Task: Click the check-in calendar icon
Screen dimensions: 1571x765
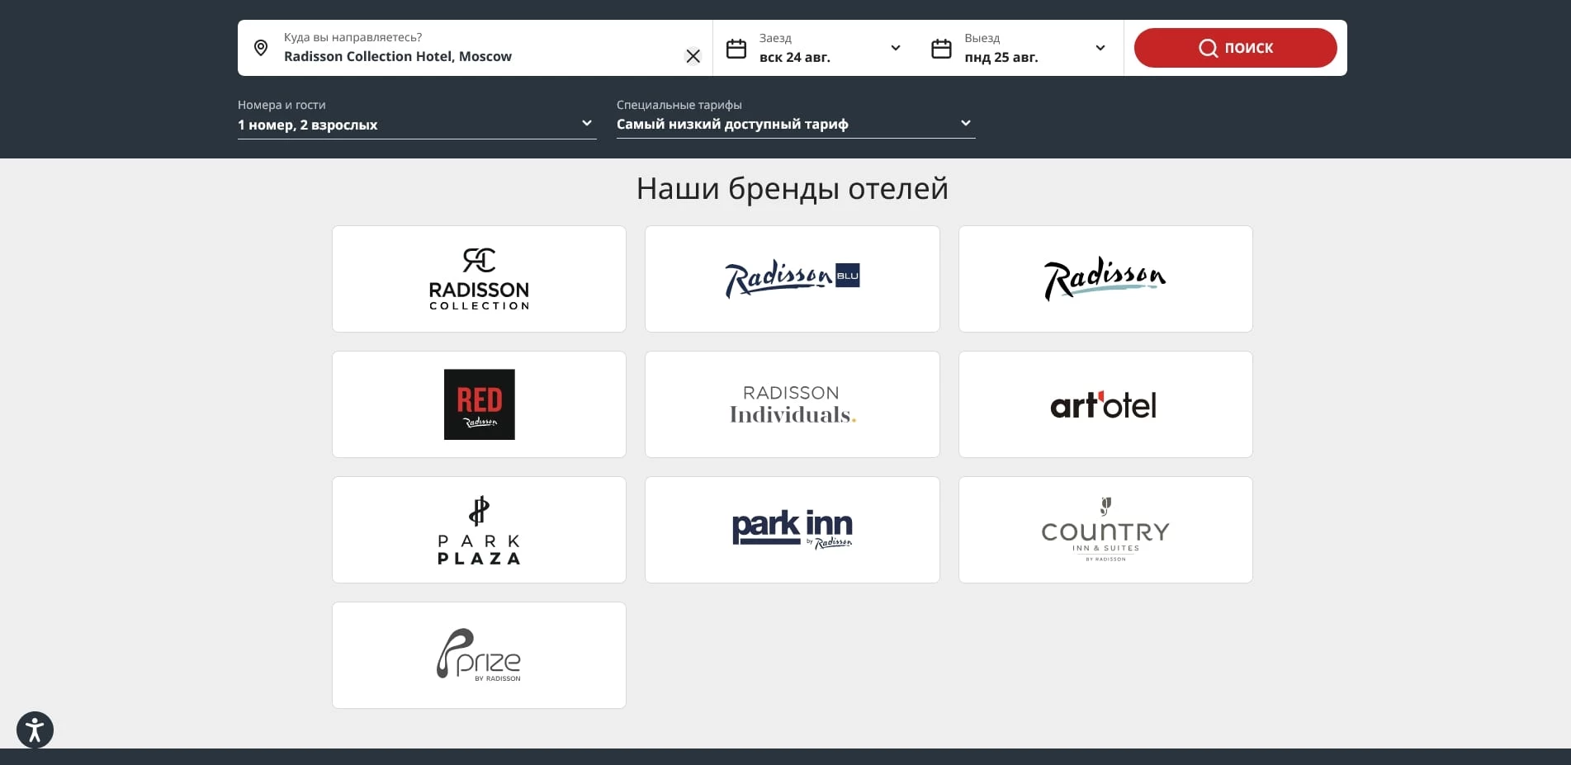Action: pyautogui.click(x=736, y=48)
